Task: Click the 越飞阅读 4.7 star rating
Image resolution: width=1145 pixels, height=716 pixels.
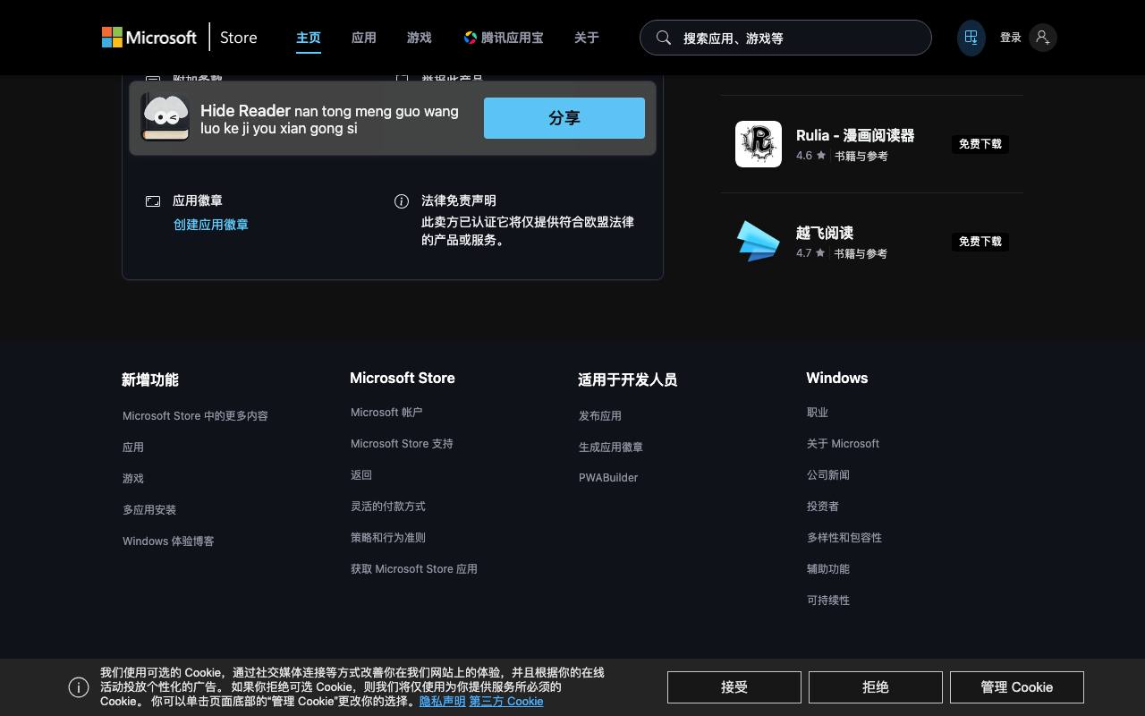Action: tap(811, 253)
